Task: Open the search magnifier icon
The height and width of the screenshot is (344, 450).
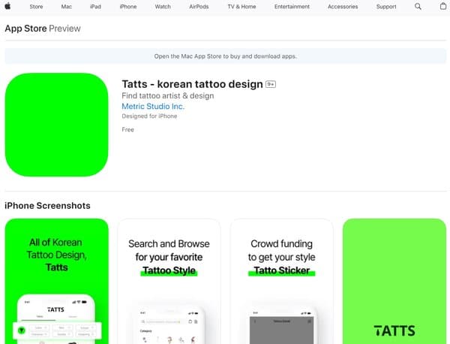Action: pos(418,6)
